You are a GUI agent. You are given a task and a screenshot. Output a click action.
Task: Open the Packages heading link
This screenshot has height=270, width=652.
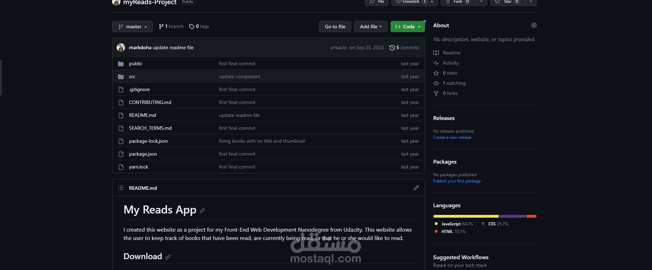click(x=445, y=162)
